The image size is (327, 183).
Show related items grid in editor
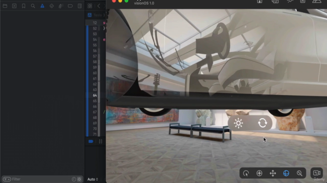(x=90, y=6)
